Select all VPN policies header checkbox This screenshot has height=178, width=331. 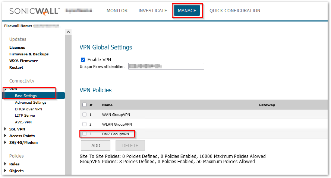point(84,105)
